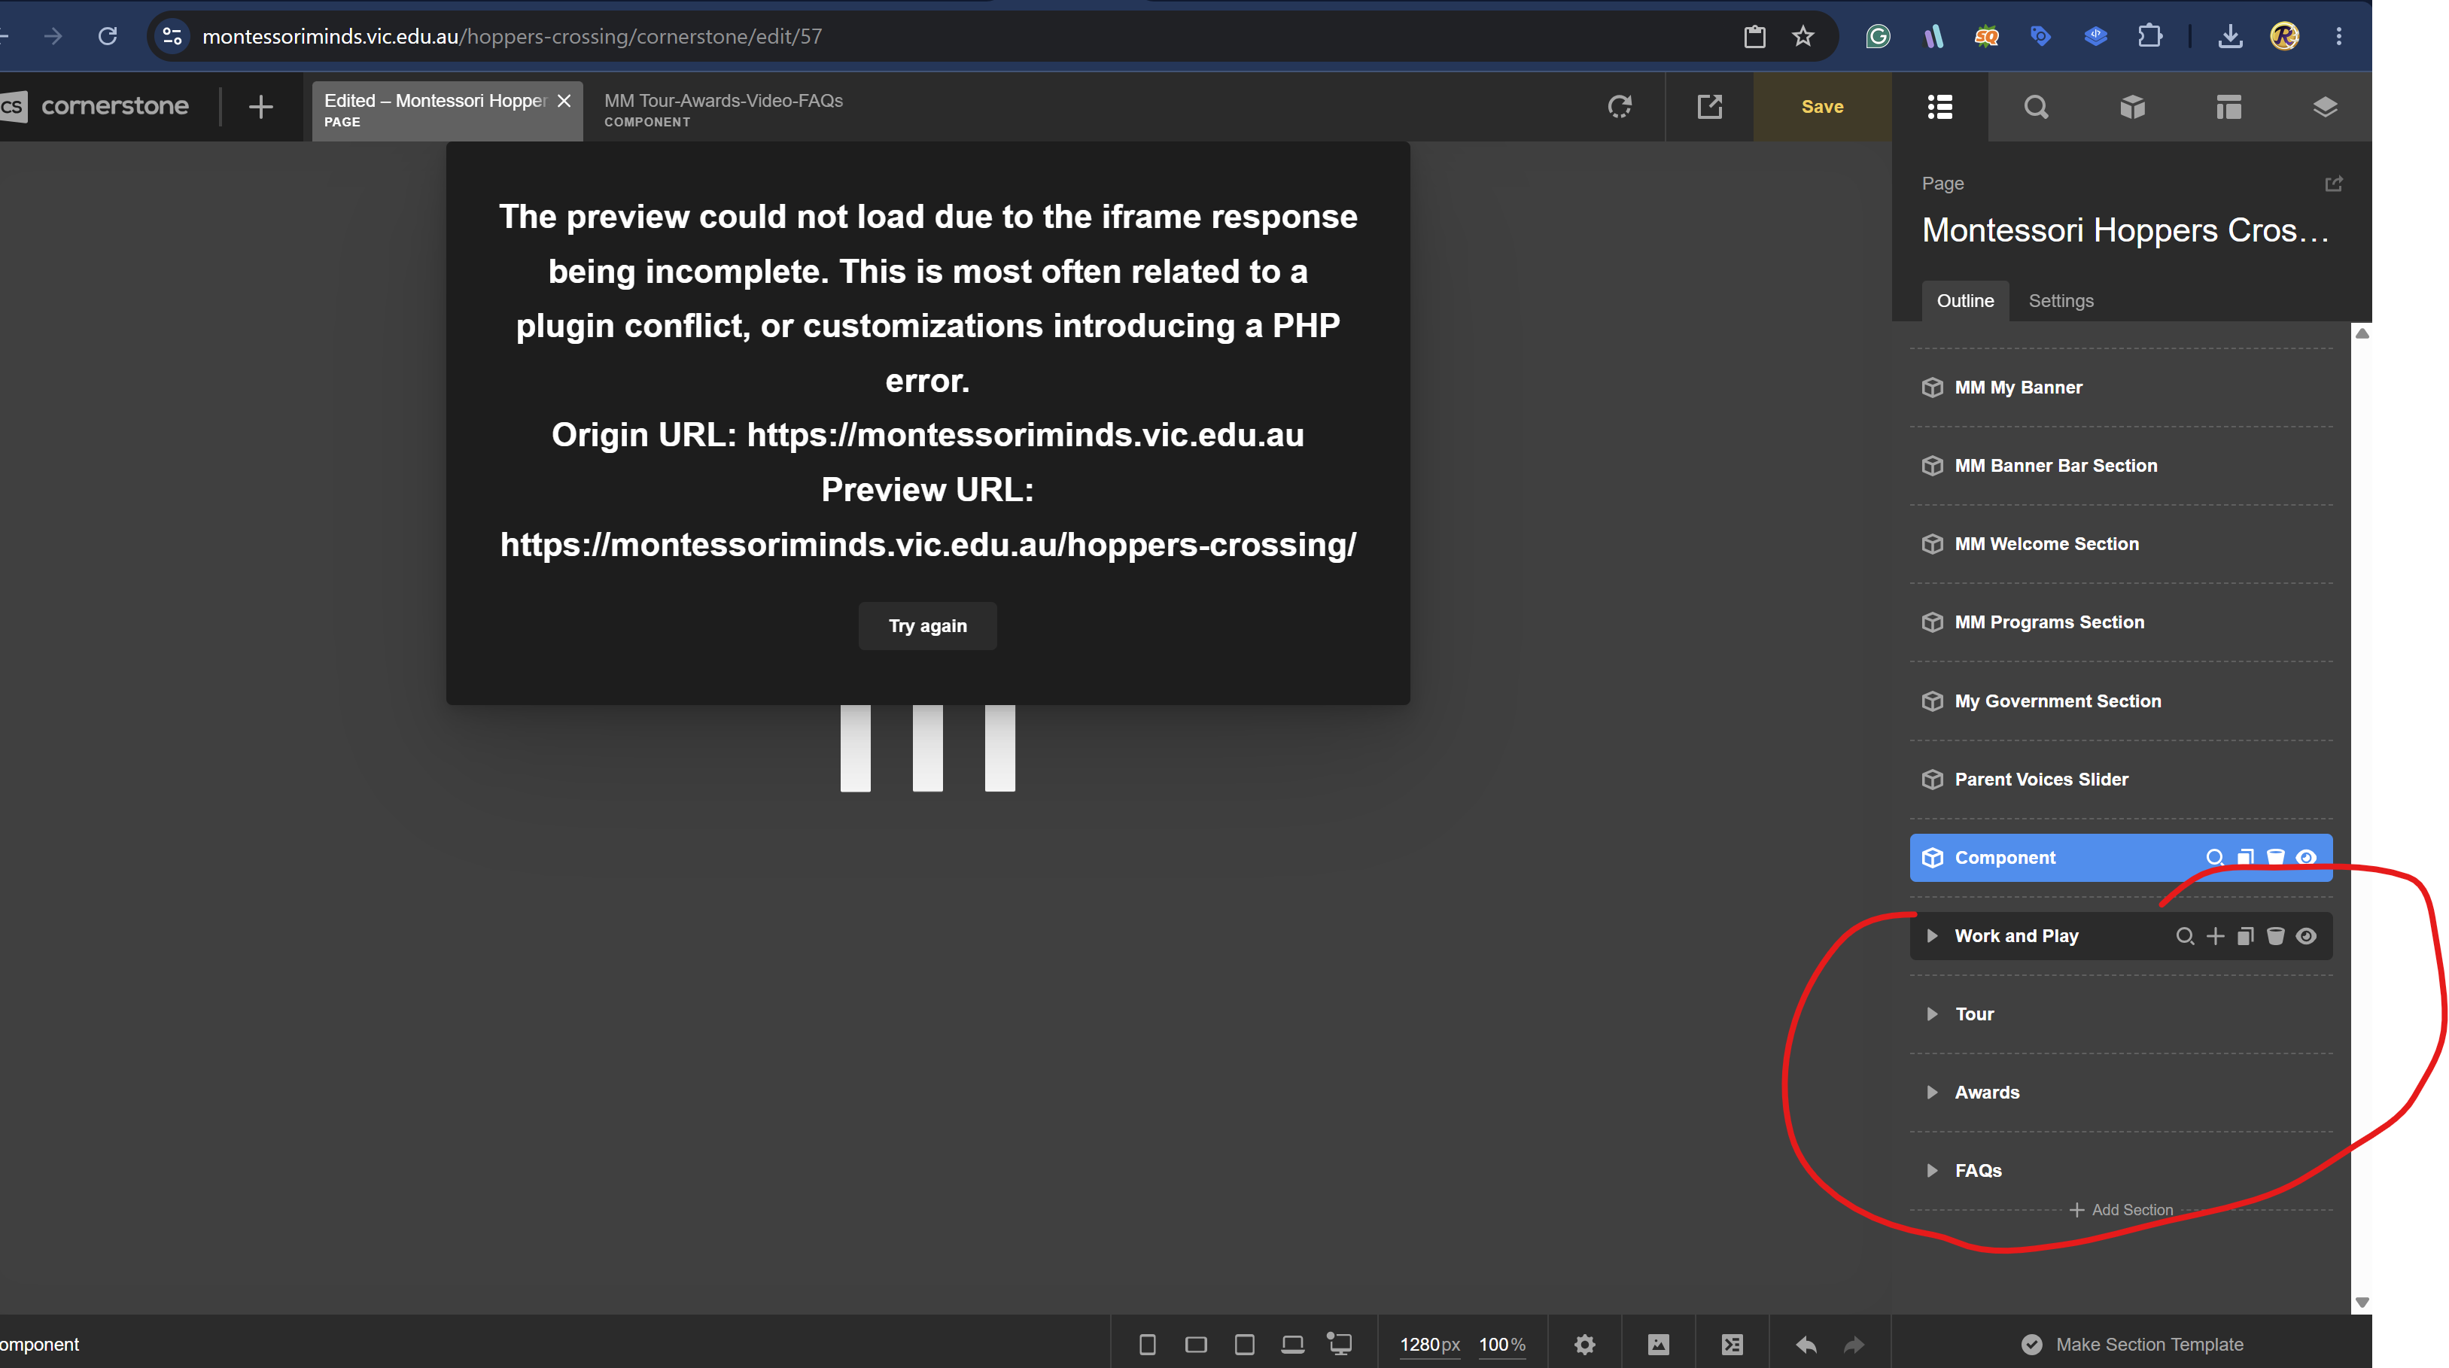Close the Montessori Hopper page tab
Viewport: 2449px width, 1368px height.
(x=564, y=101)
